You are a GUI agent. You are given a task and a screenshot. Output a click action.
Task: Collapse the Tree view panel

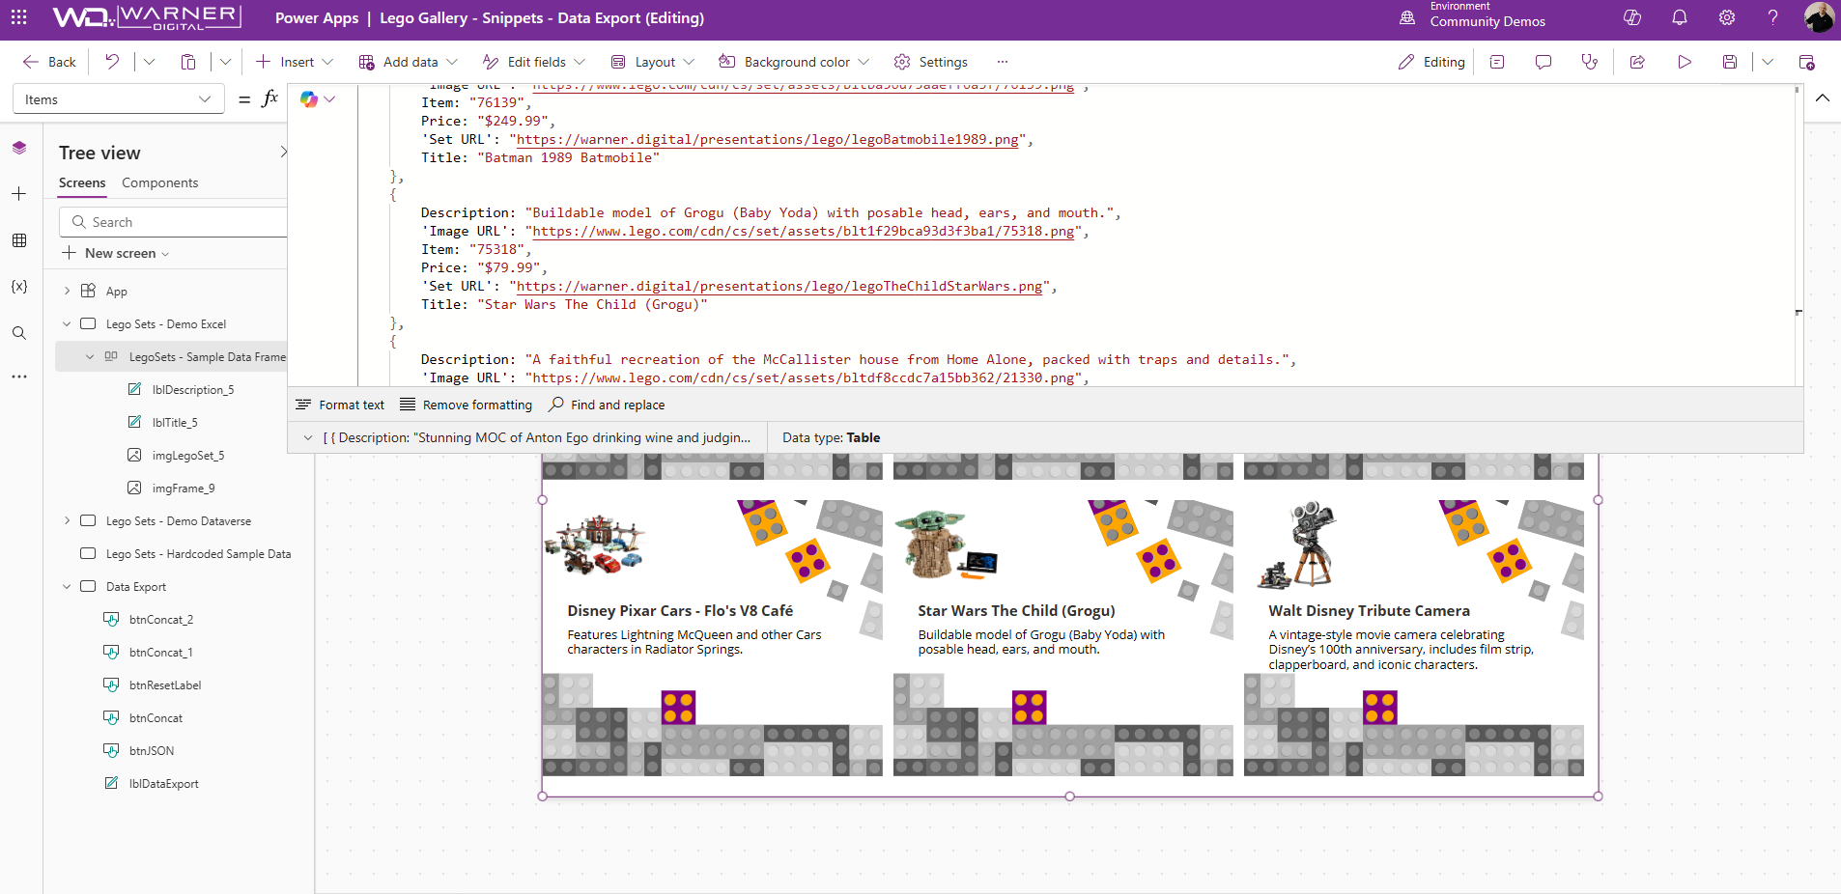tap(283, 152)
